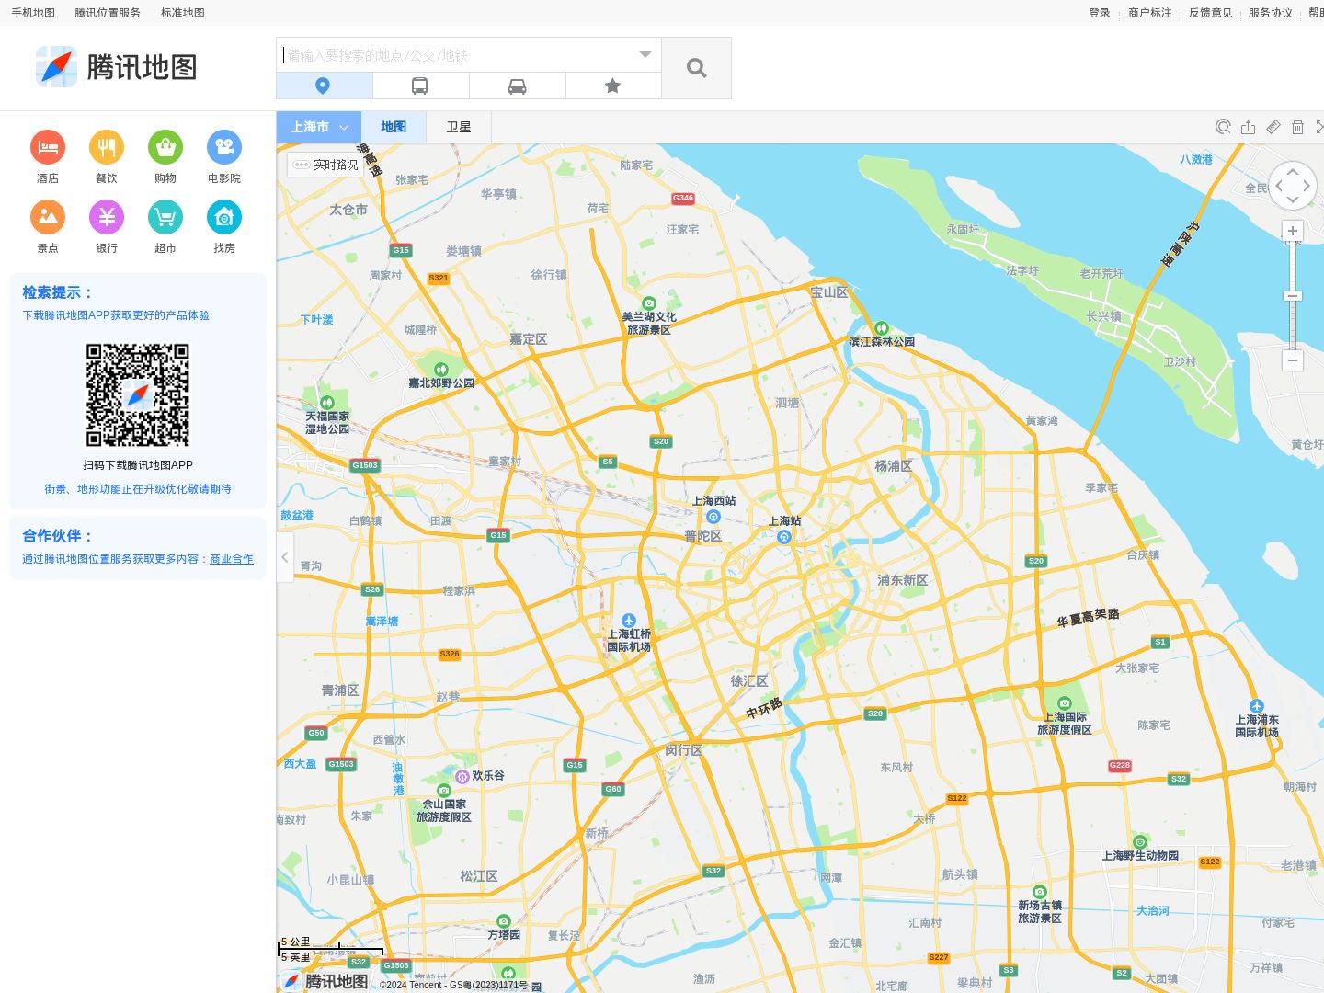Switch to the 地图 map tab

coord(394,127)
